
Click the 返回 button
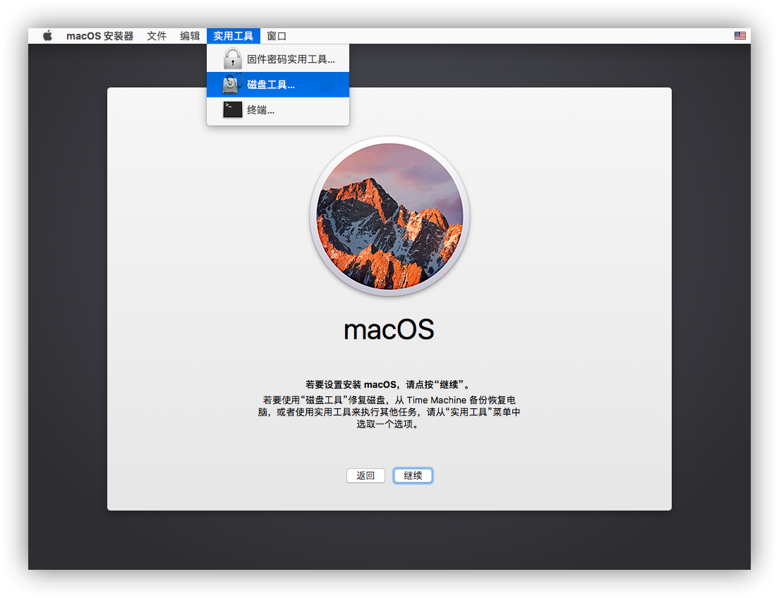pos(366,475)
